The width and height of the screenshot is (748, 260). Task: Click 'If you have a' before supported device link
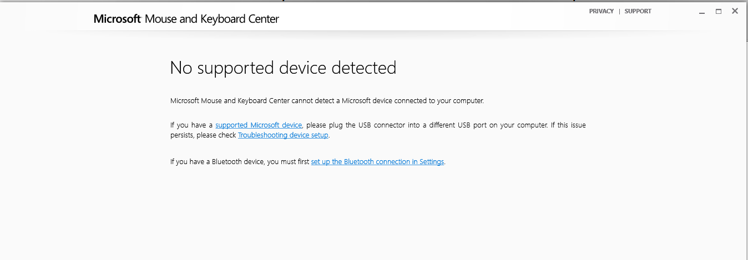click(191, 125)
